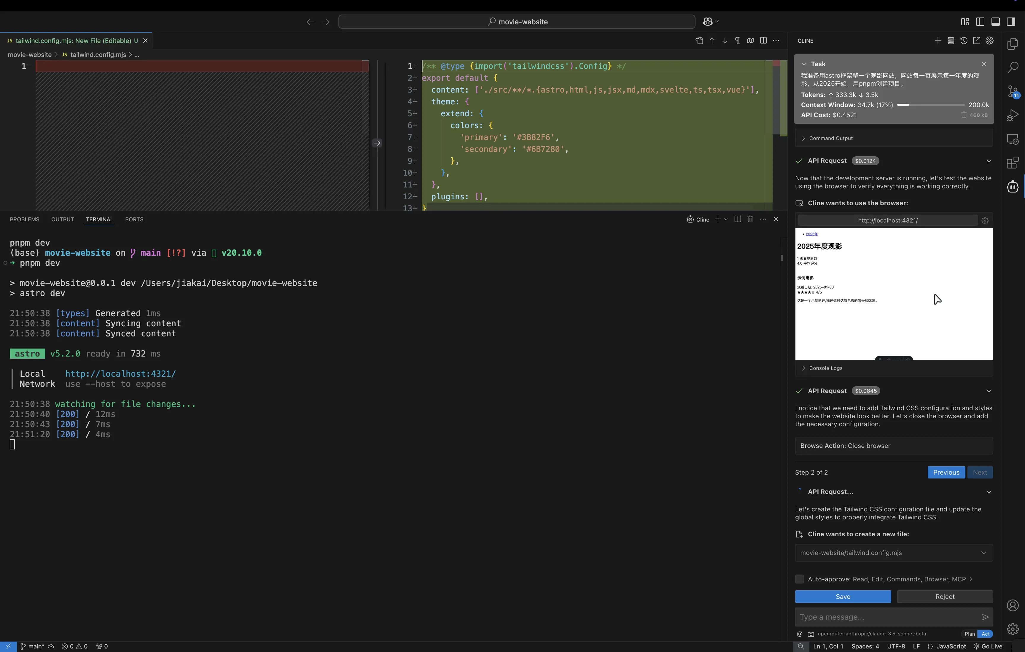This screenshot has width=1025, height=652.
Task: Click the Reject button
Action: coord(945,597)
